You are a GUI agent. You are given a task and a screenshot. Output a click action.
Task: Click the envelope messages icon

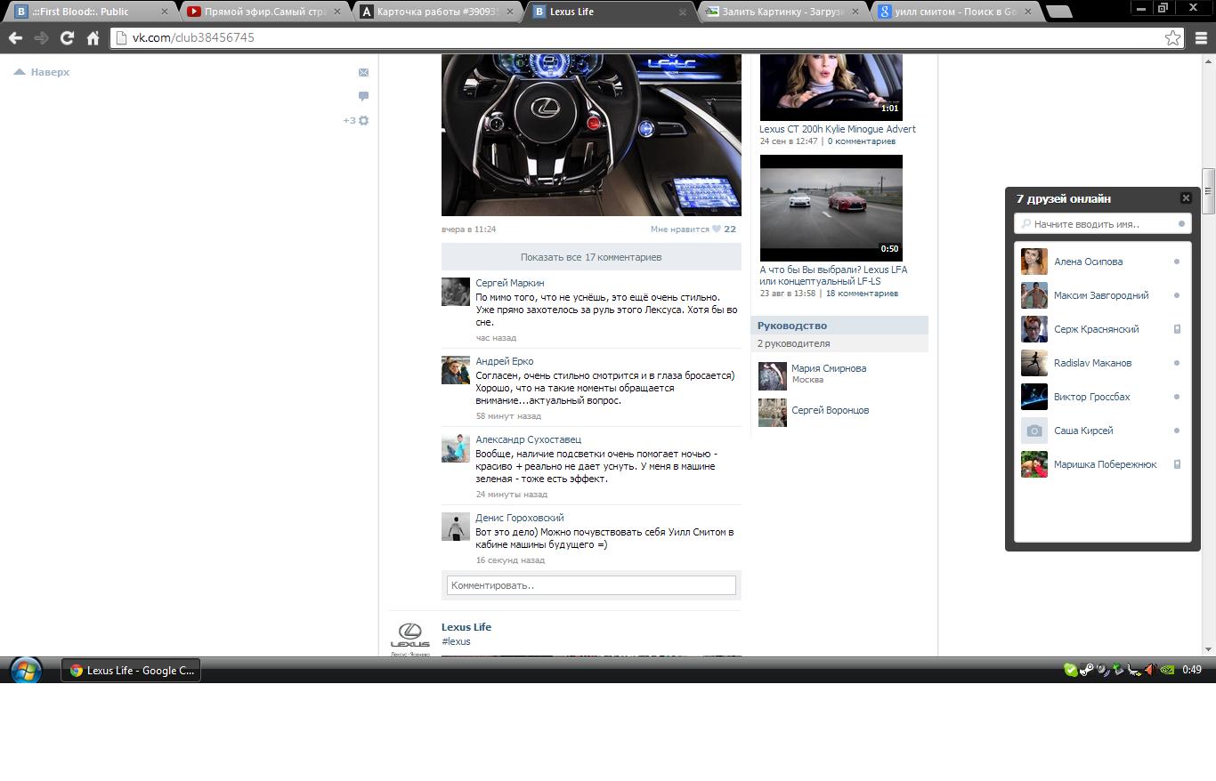pyautogui.click(x=363, y=72)
